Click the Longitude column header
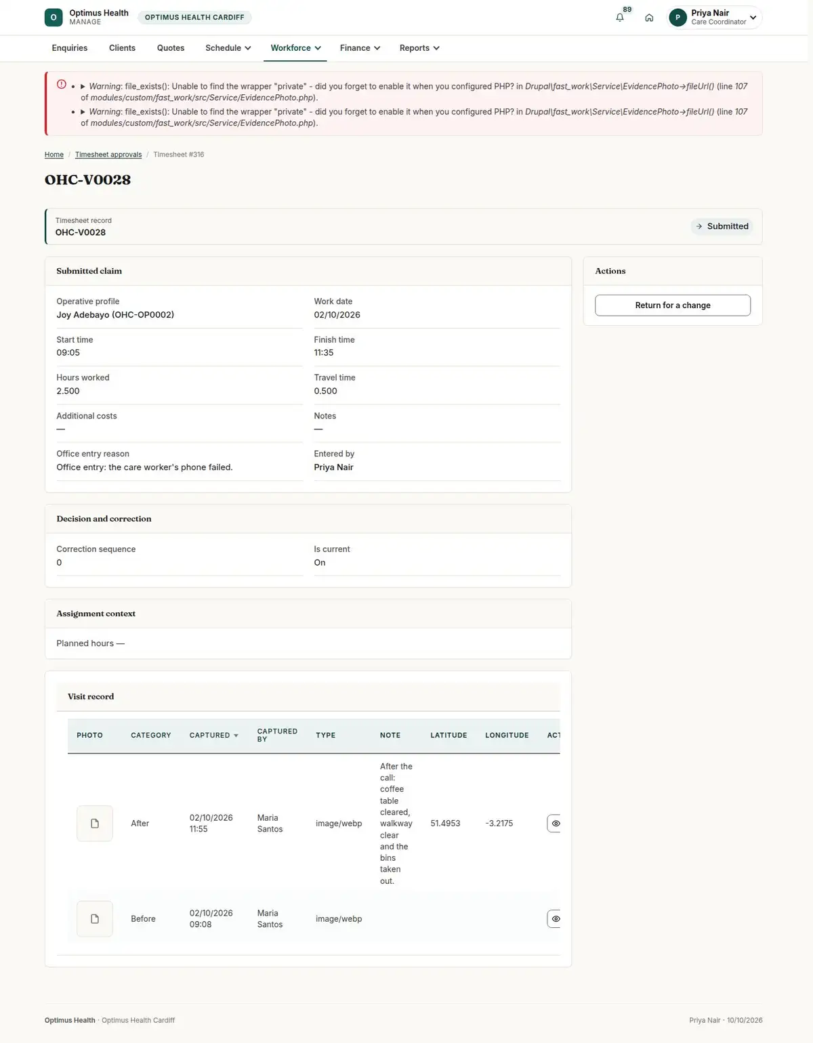This screenshot has width=813, height=1043. tap(507, 736)
